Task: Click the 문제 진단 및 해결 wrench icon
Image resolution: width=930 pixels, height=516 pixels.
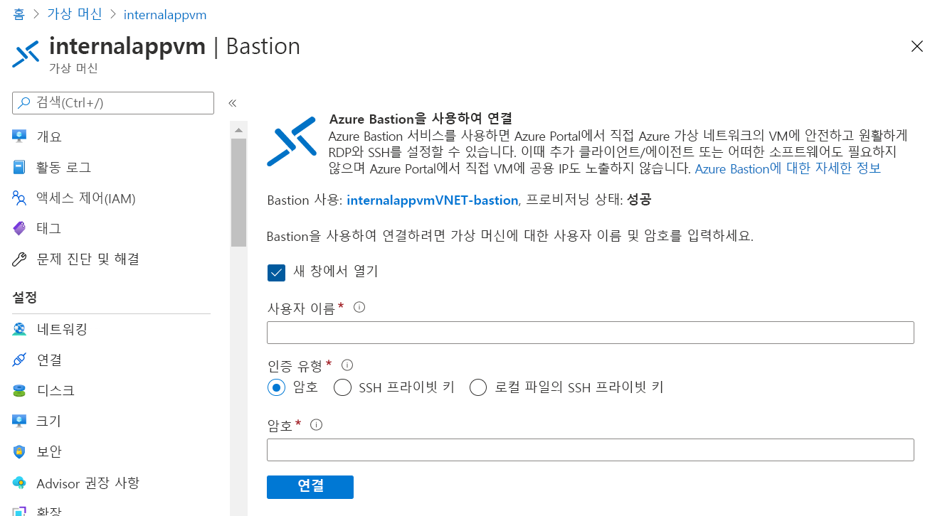Action: pyautogui.click(x=19, y=259)
